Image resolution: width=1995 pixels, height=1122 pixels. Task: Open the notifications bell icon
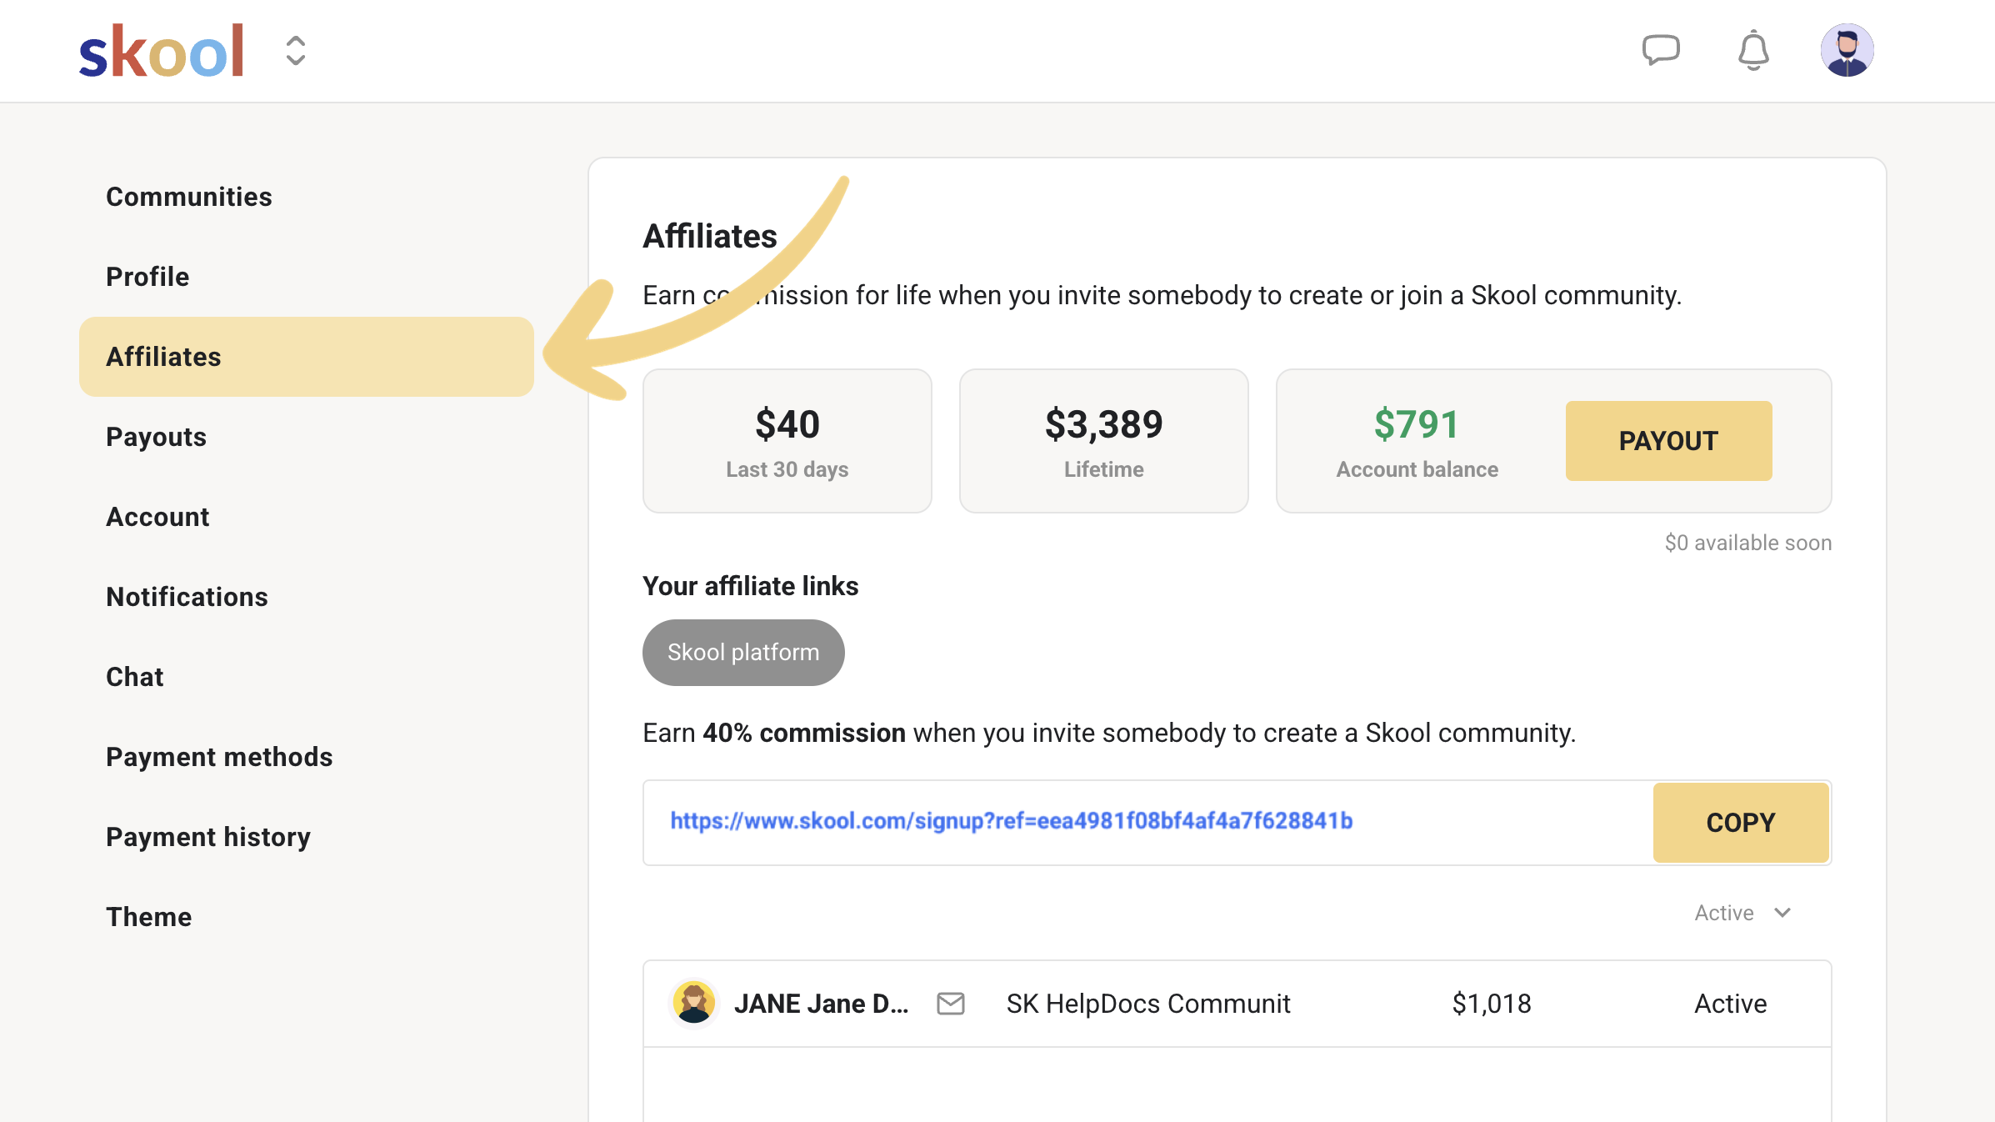click(1753, 50)
